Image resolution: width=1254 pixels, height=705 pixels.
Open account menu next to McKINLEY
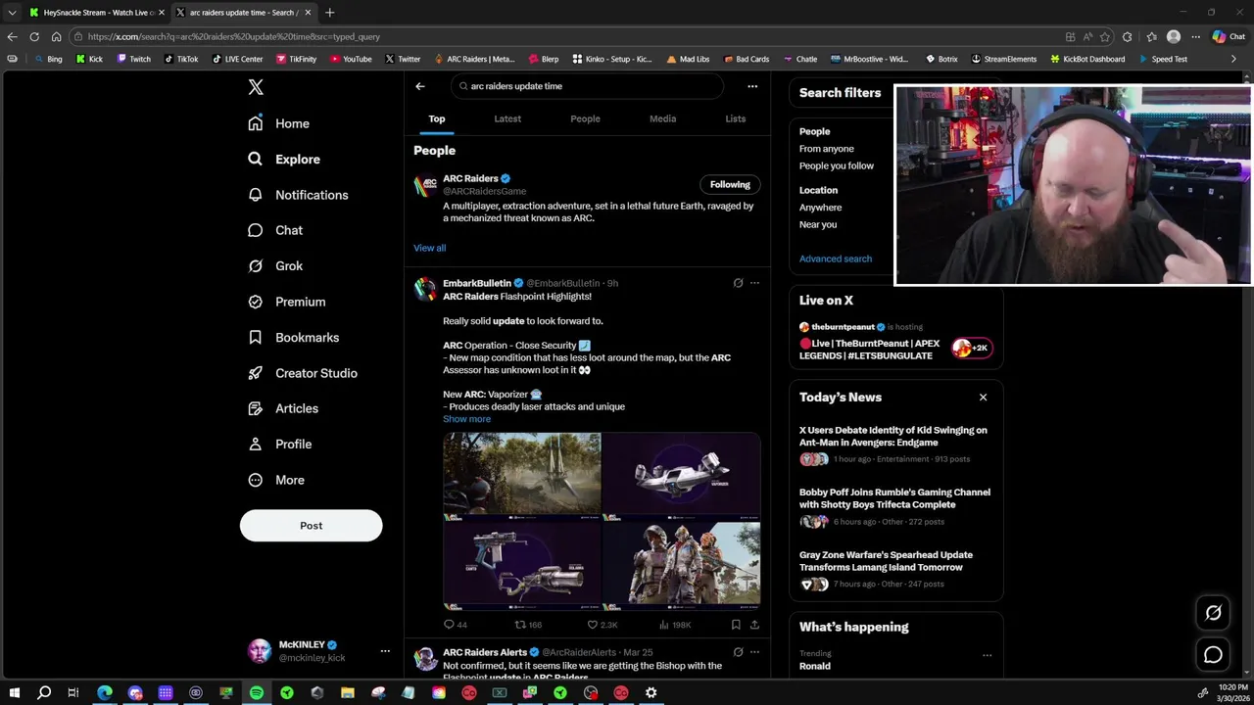coord(385,651)
